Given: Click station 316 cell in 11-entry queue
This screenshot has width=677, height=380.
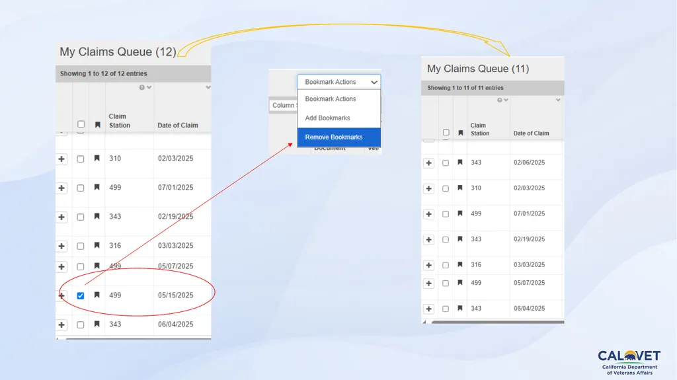Looking at the screenshot, I should pyautogui.click(x=476, y=265).
